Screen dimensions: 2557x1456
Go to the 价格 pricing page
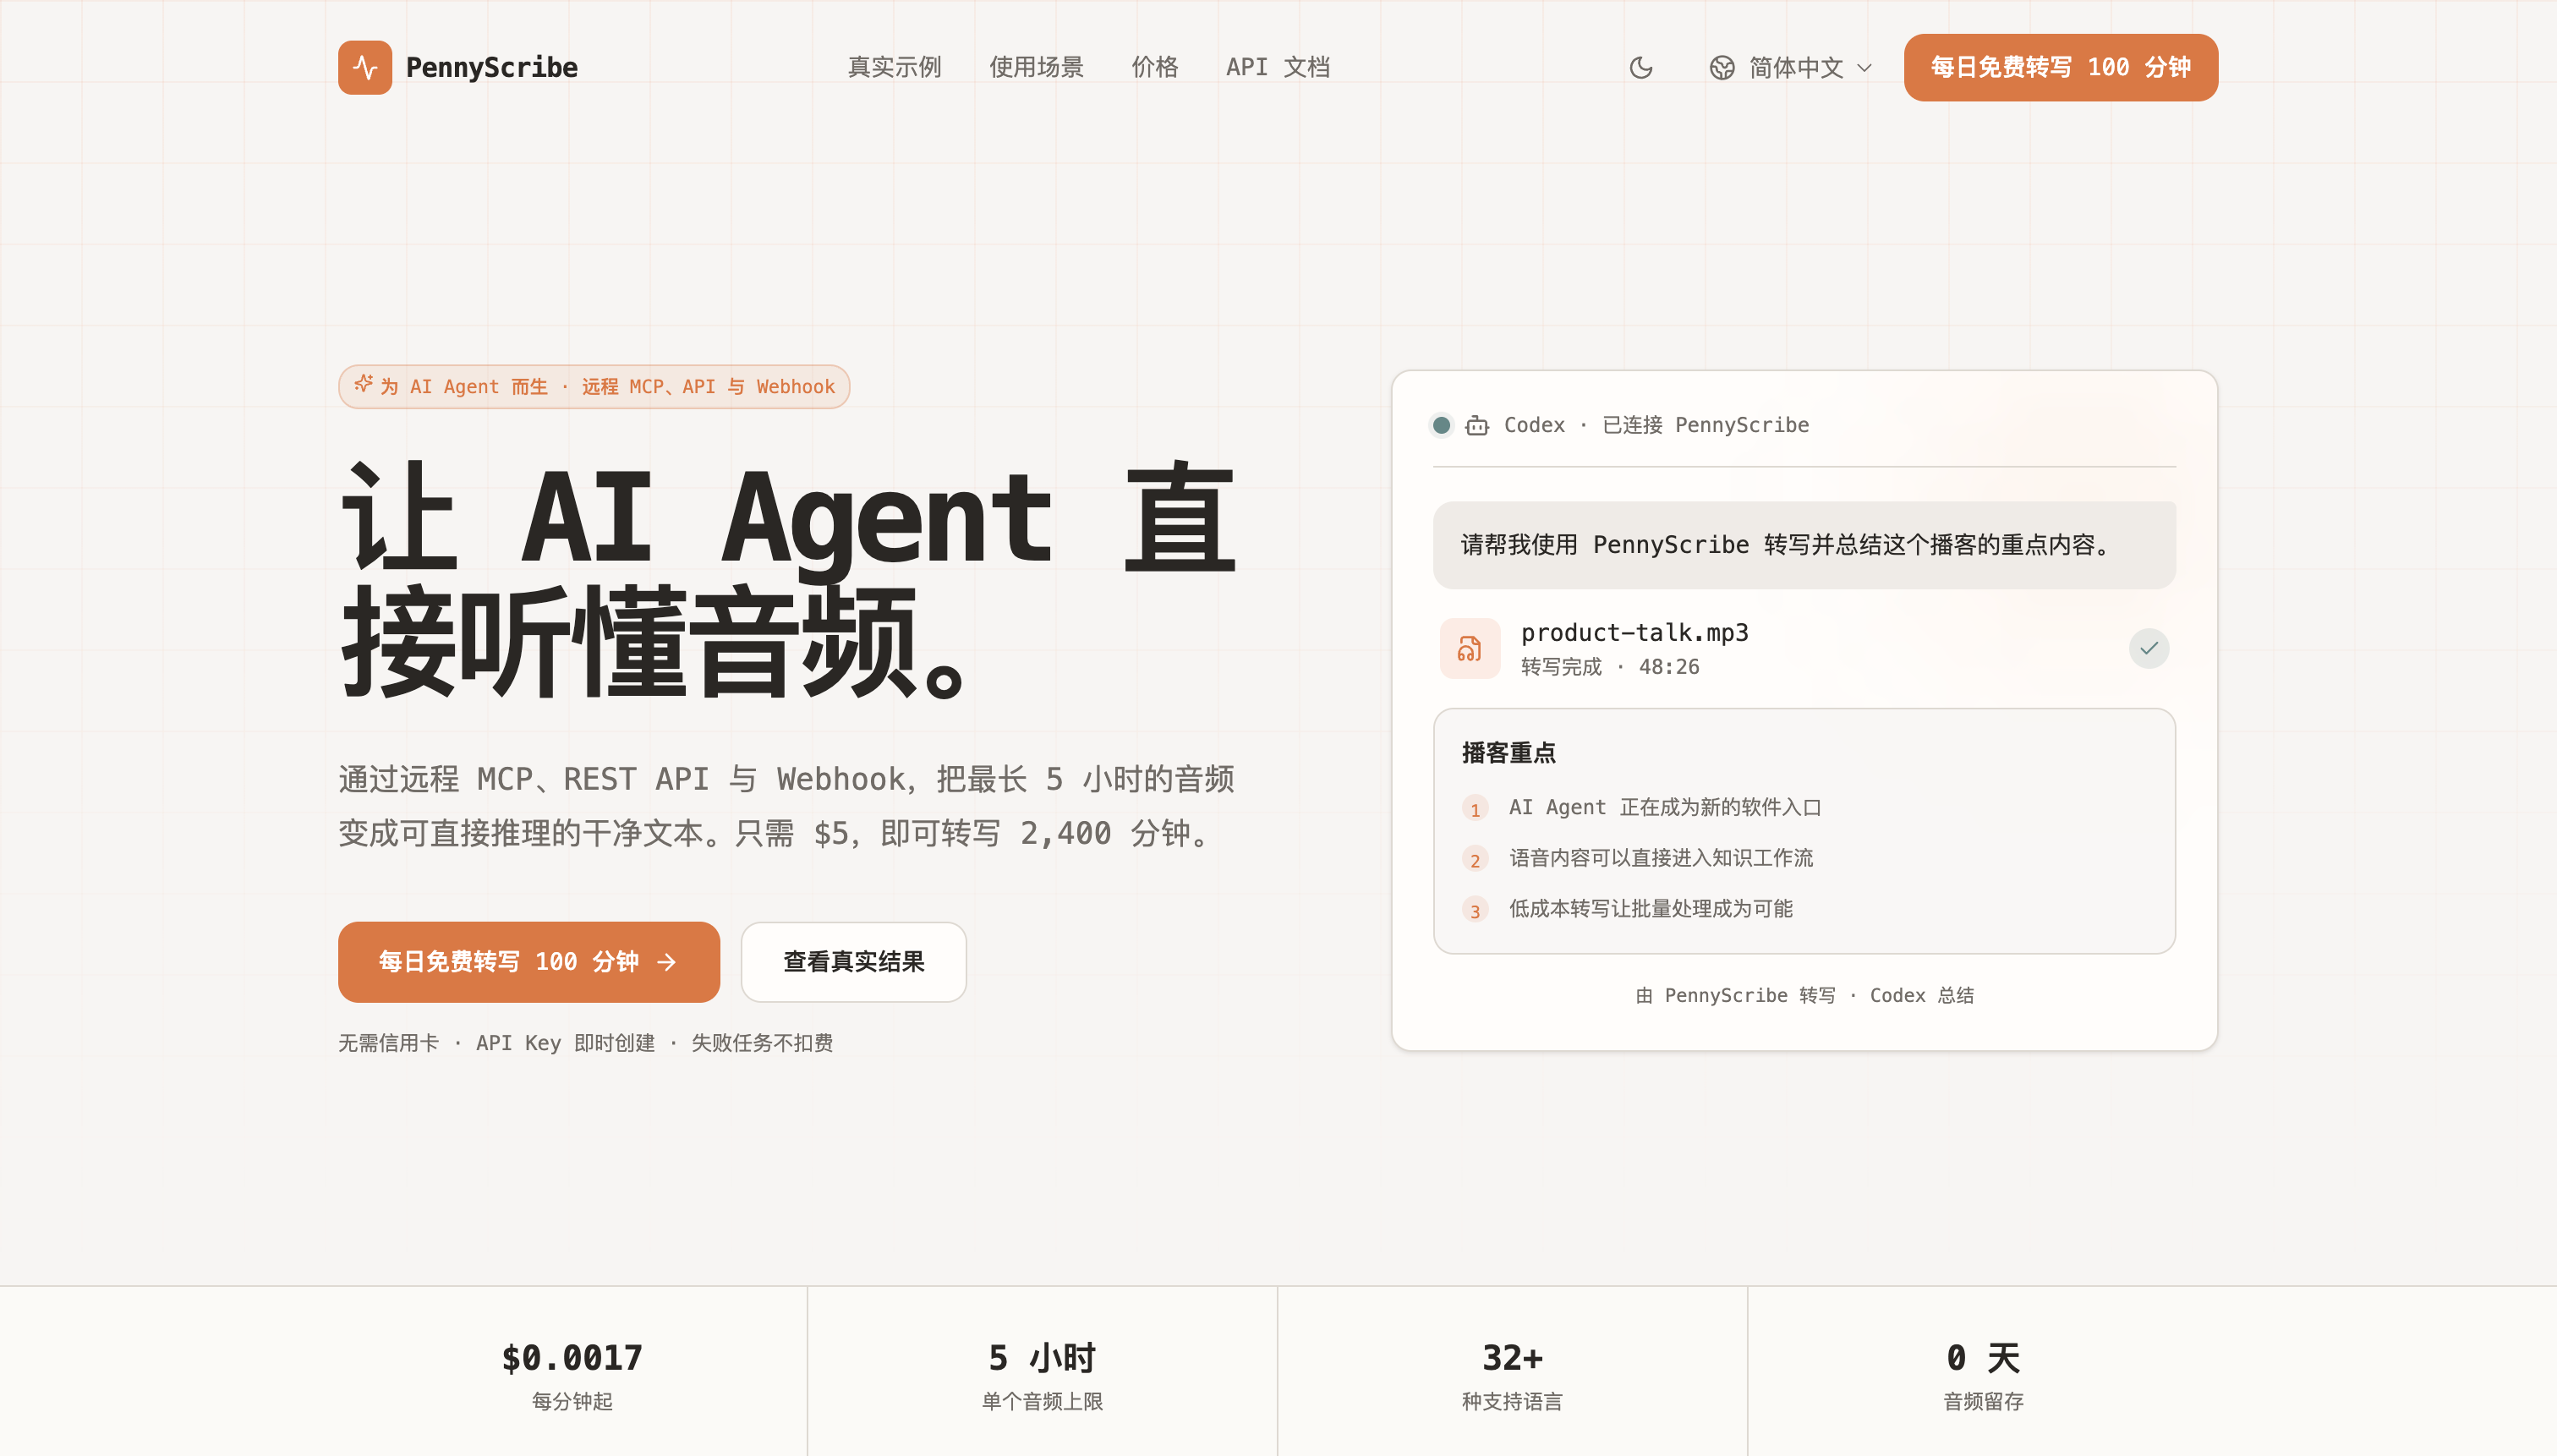(x=1155, y=67)
